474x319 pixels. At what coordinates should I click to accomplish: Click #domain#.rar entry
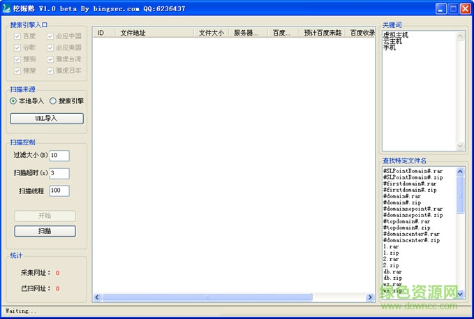(x=402, y=197)
